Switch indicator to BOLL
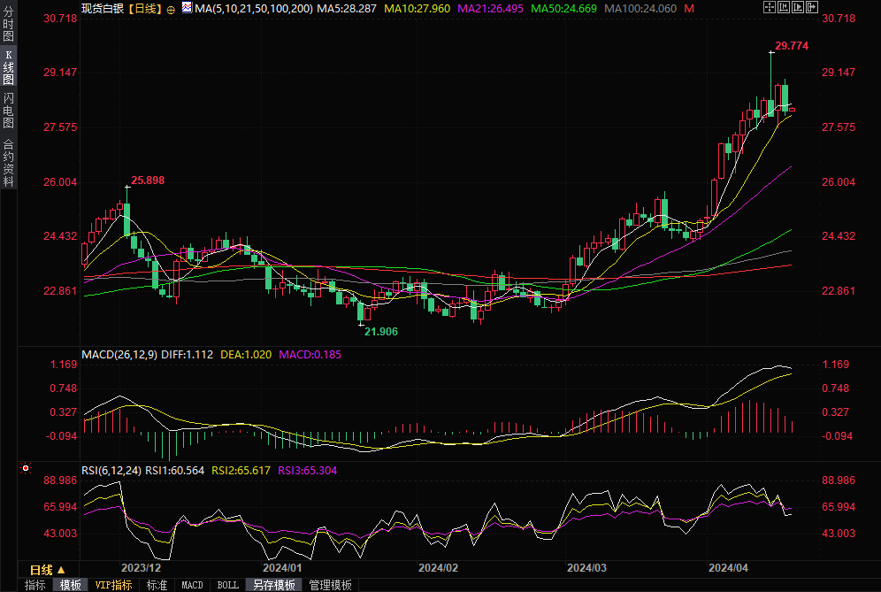881x592 pixels. tap(227, 585)
